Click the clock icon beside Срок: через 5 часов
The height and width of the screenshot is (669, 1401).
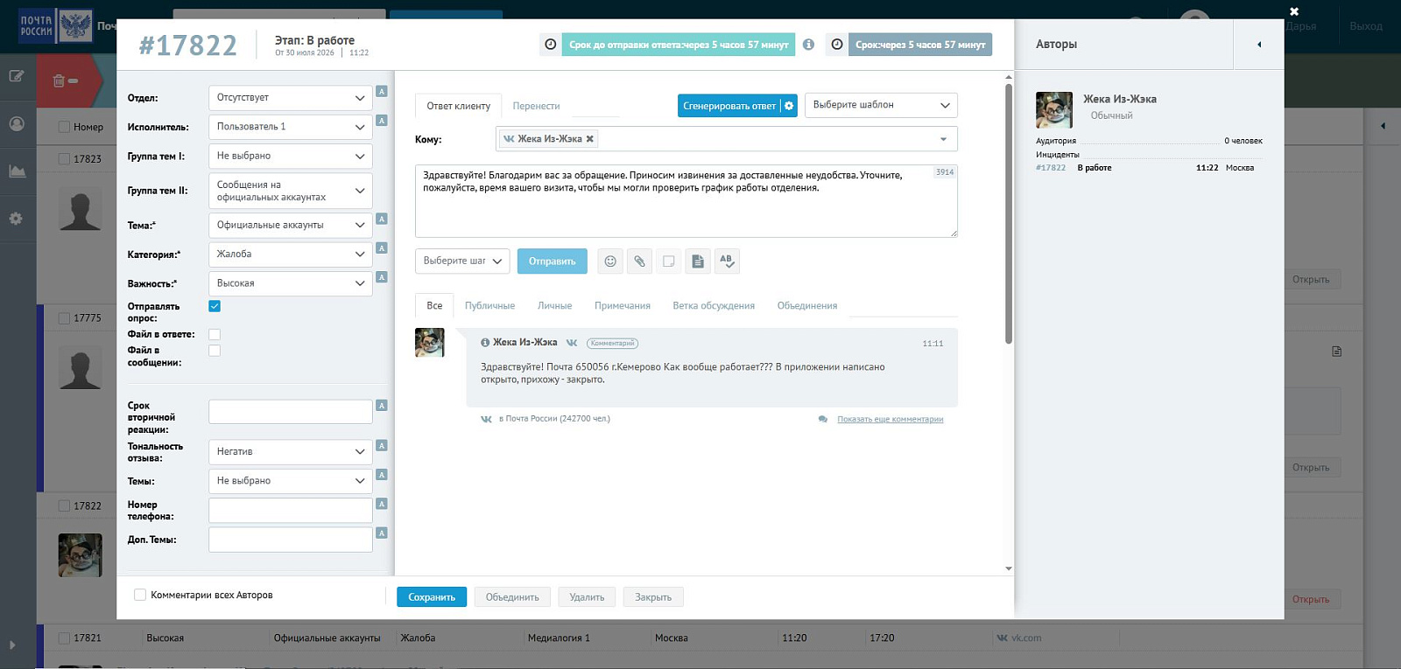837,44
